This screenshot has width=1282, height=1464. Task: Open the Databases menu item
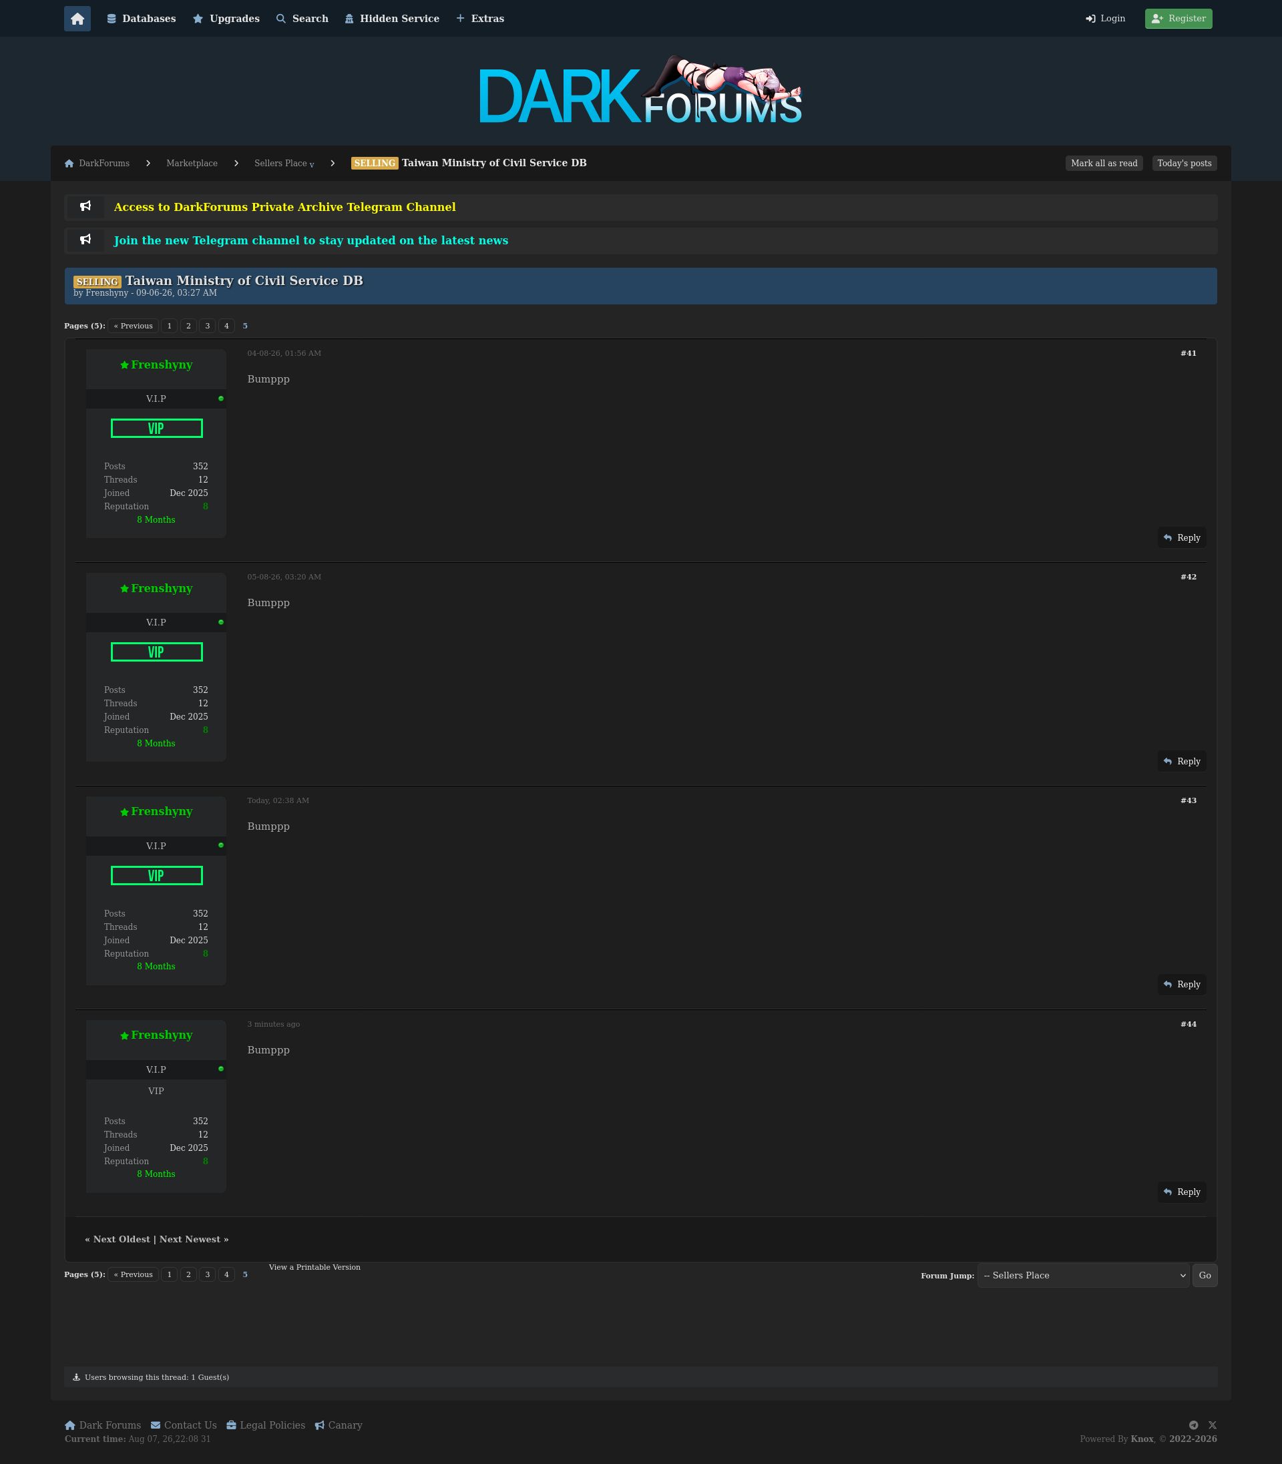tap(141, 19)
